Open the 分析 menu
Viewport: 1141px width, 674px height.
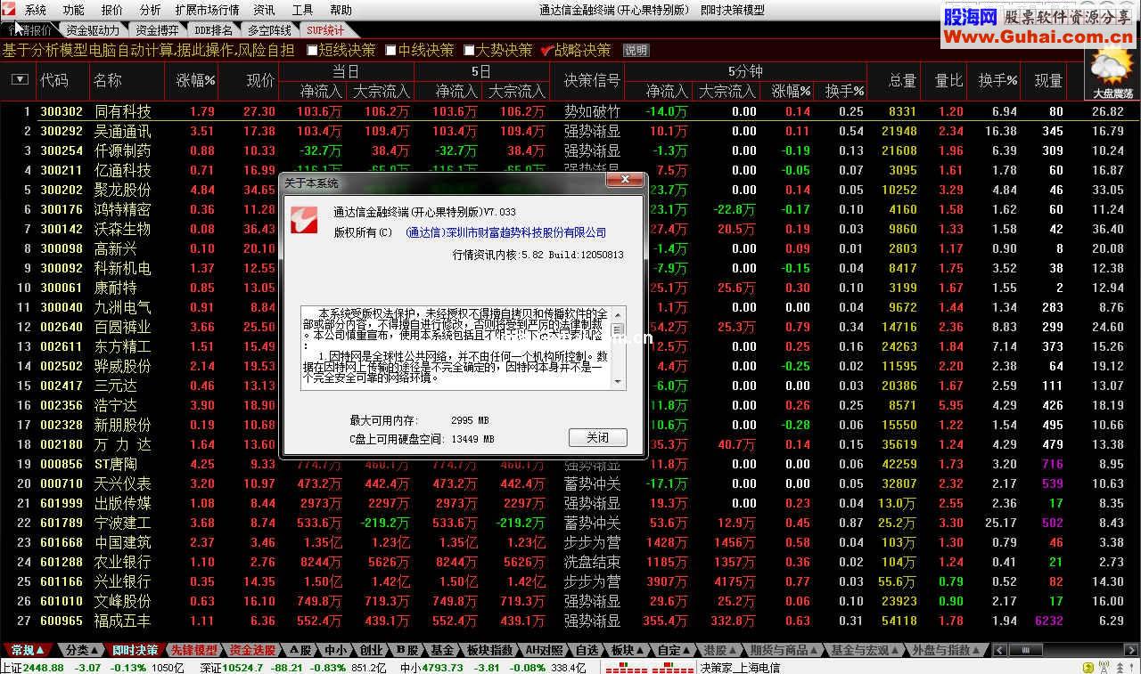point(151,10)
